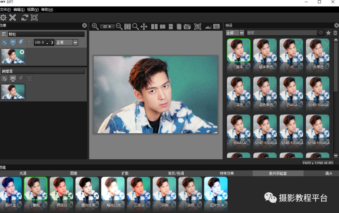Viewport: 339px width, 213px height.
Task: Click the 搜索 preset search field
Action: pyautogui.click(x=282, y=33)
